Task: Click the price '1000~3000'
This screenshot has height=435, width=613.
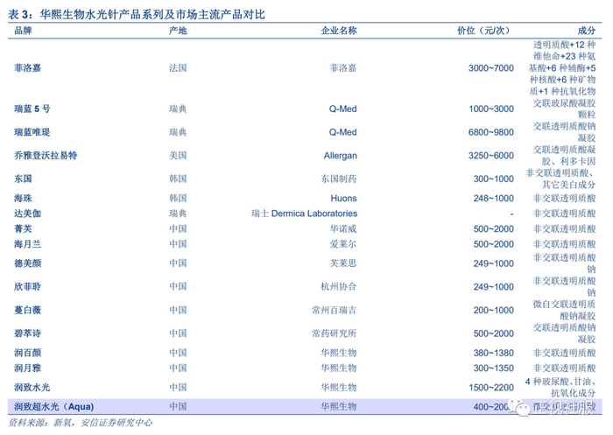Action: click(491, 109)
